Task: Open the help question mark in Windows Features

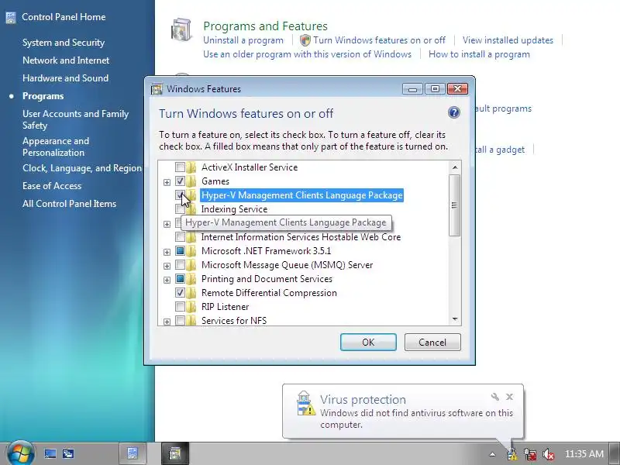Action: point(454,112)
